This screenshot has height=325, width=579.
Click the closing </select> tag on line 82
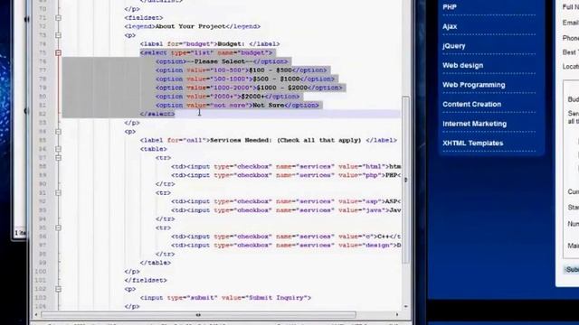coord(157,114)
